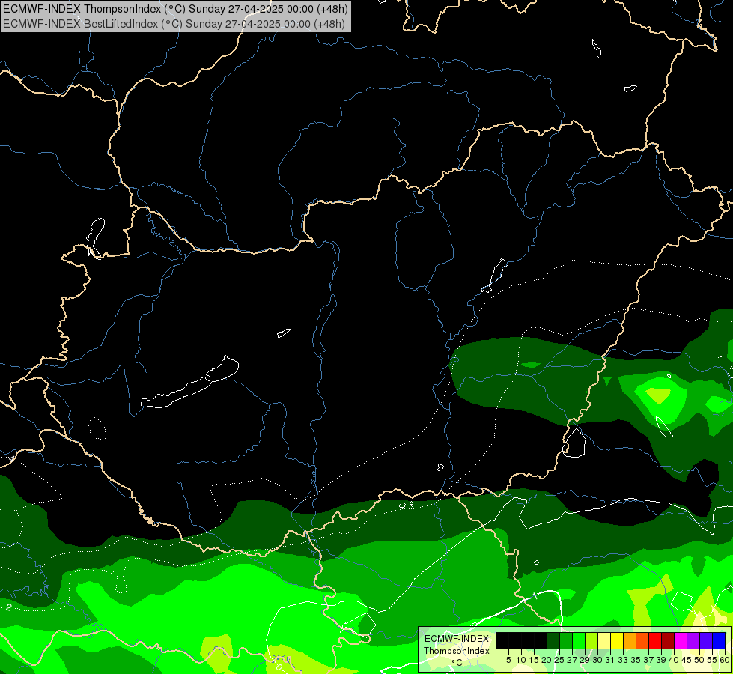733x674 pixels.
Task: Click the legend tick value 39
Action: 661,660
